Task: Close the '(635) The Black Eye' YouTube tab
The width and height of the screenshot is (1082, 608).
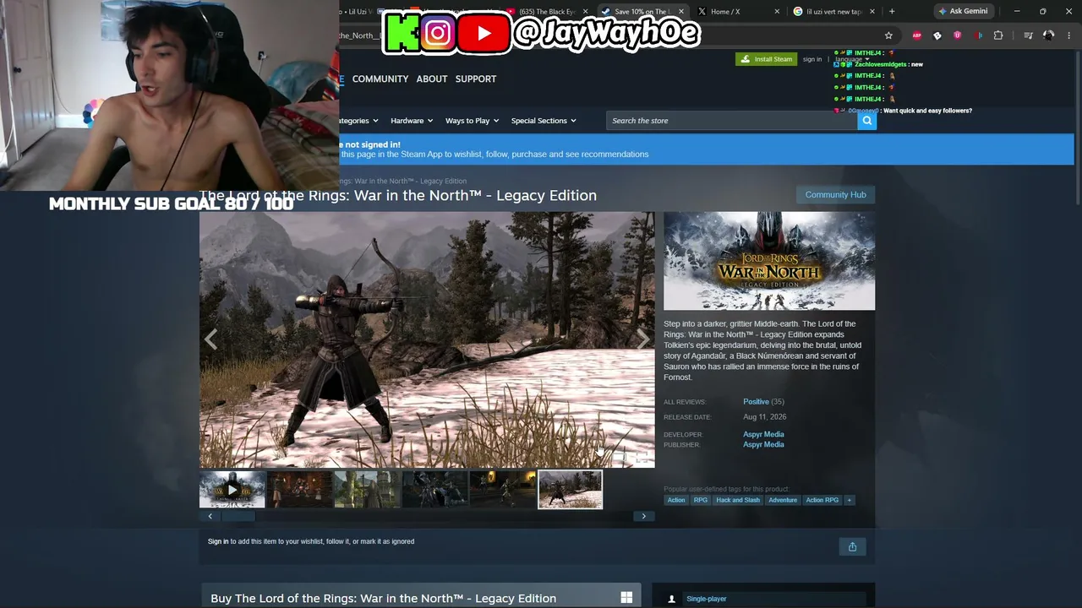Action: point(585,11)
